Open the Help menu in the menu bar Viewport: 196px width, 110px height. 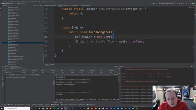(39, 1)
